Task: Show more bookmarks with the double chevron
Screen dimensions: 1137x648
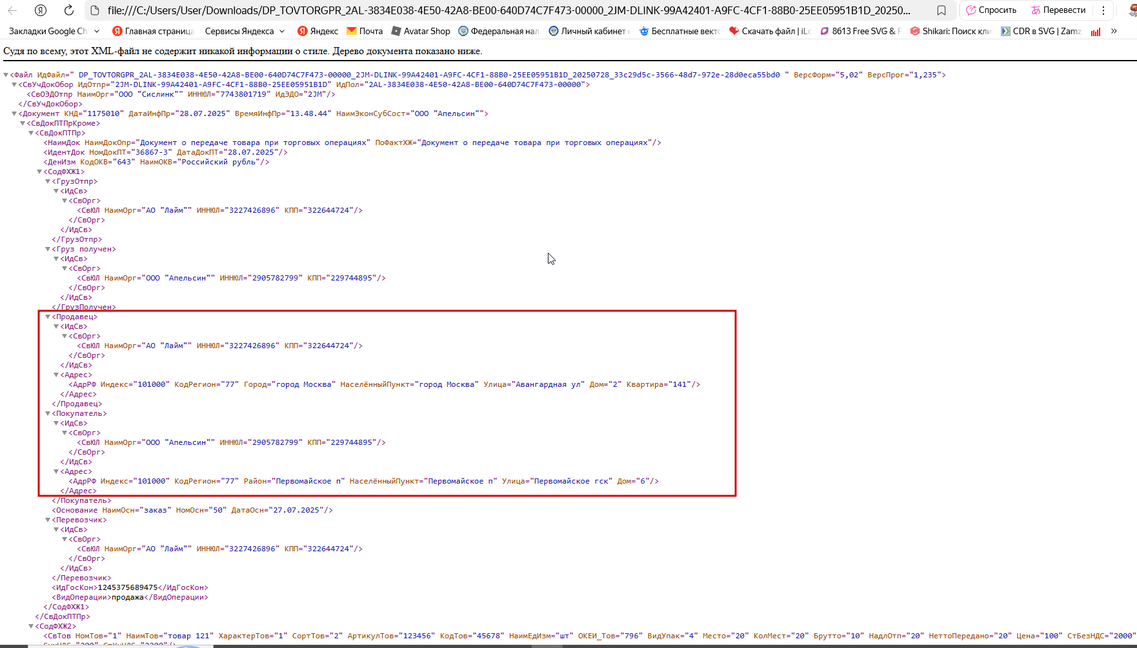Action: [x=1114, y=31]
